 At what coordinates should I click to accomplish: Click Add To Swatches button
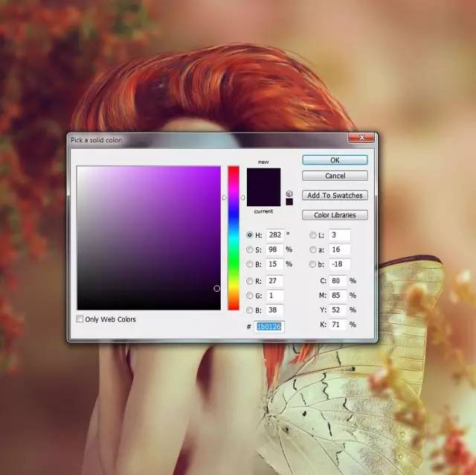tap(335, 195)
